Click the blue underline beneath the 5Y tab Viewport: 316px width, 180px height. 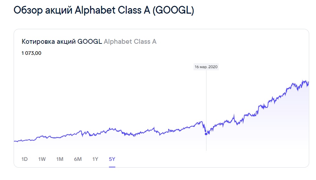point(112,167)
